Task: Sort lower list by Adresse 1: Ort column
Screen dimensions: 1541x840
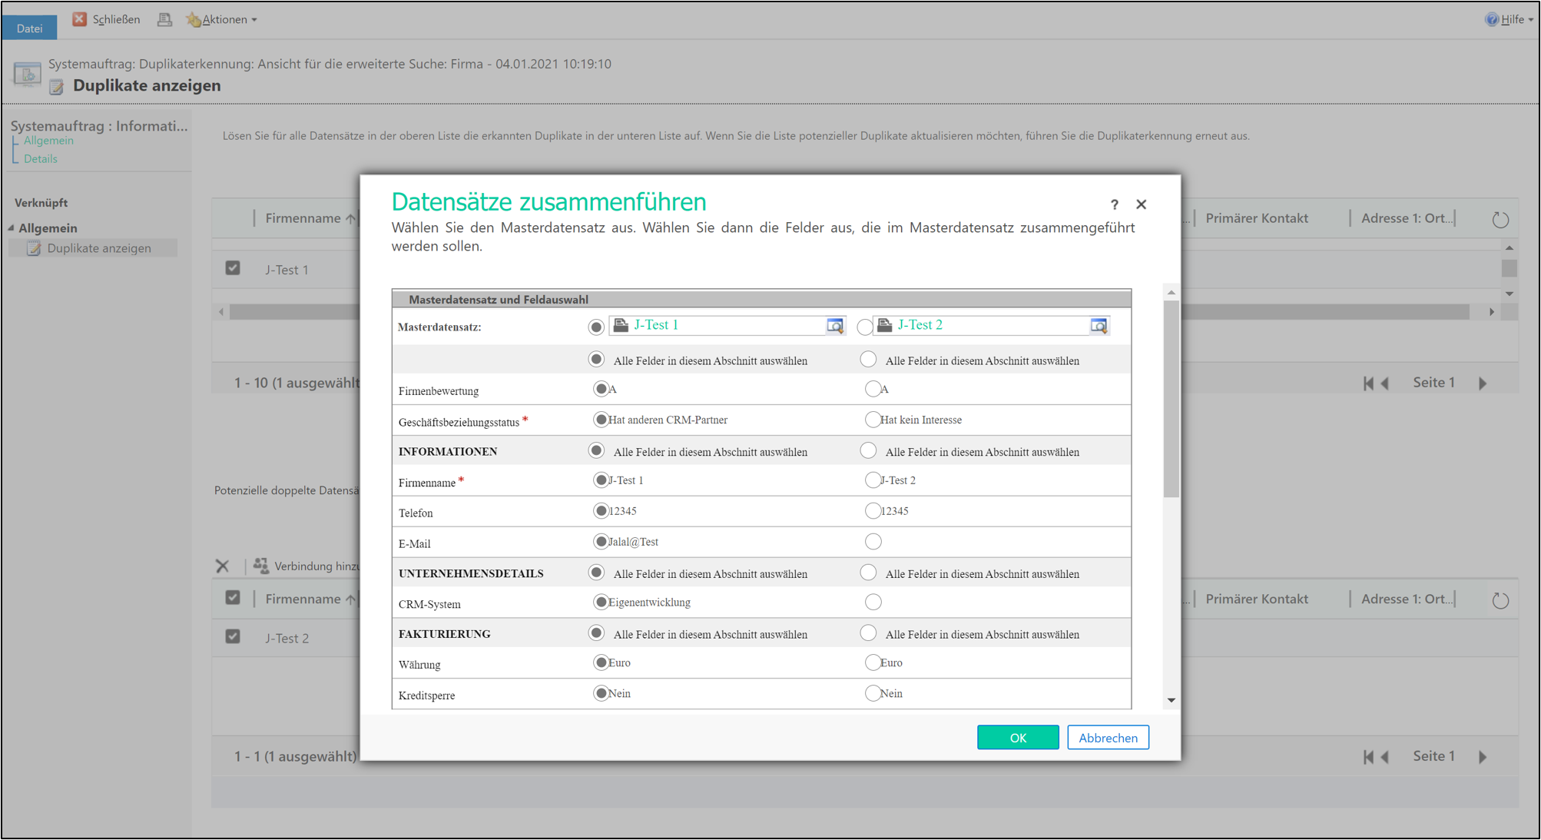Action: tap(1407, 599)
